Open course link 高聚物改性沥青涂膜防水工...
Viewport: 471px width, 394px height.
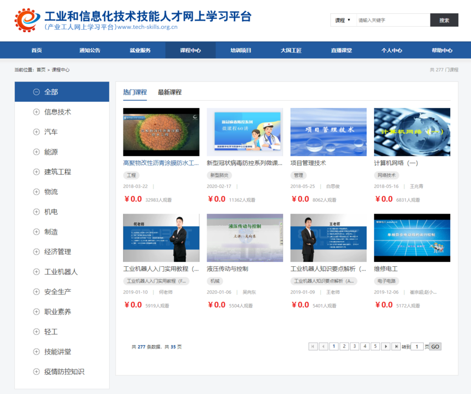[161, 163]
